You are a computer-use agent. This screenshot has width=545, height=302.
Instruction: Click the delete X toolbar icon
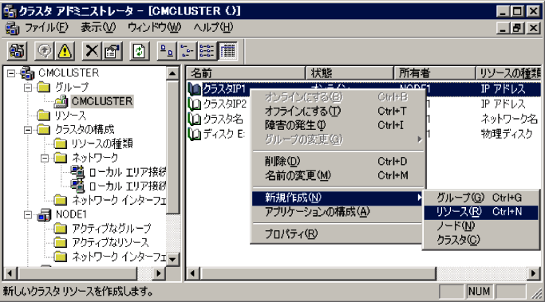coord(92,51)
